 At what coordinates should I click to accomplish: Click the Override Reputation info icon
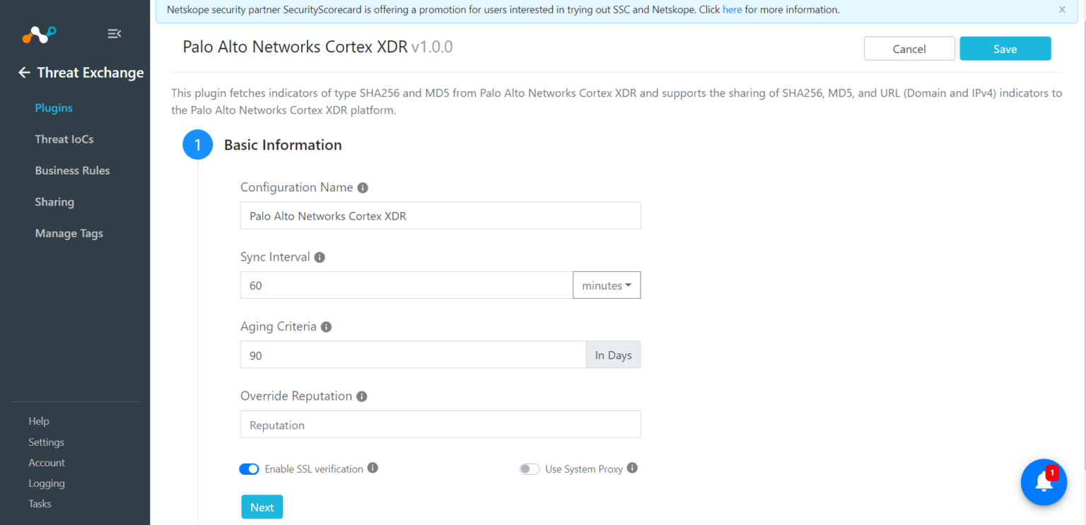click(361, 396)
